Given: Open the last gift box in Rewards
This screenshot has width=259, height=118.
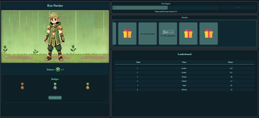Looking at the screenshot, I should click(209, 33).
